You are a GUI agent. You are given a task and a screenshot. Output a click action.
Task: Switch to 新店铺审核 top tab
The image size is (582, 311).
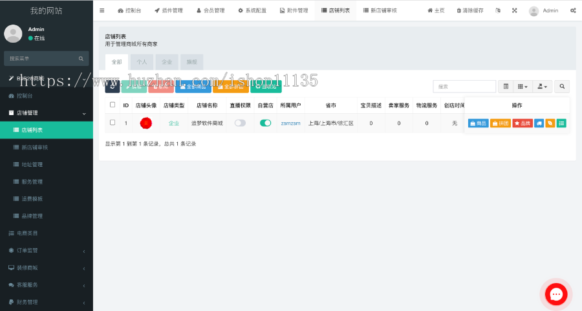click(380, 10)
